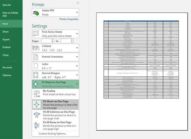Decrease the ending page number with the down arrow
The width and height of the screenshot is (191, 139).
pos(72,42)
